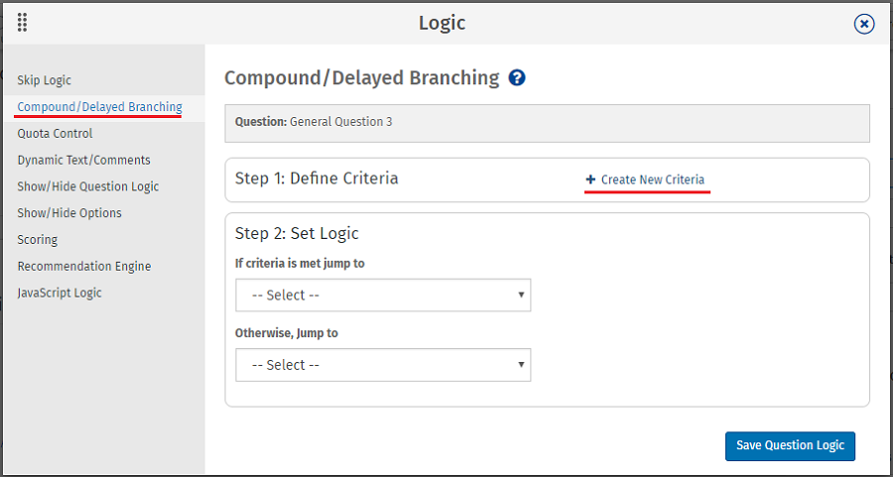The height and width of the screenshot is (477, 893).
Task: Switch to Show/Hide Options
Action: coord(69,213)
